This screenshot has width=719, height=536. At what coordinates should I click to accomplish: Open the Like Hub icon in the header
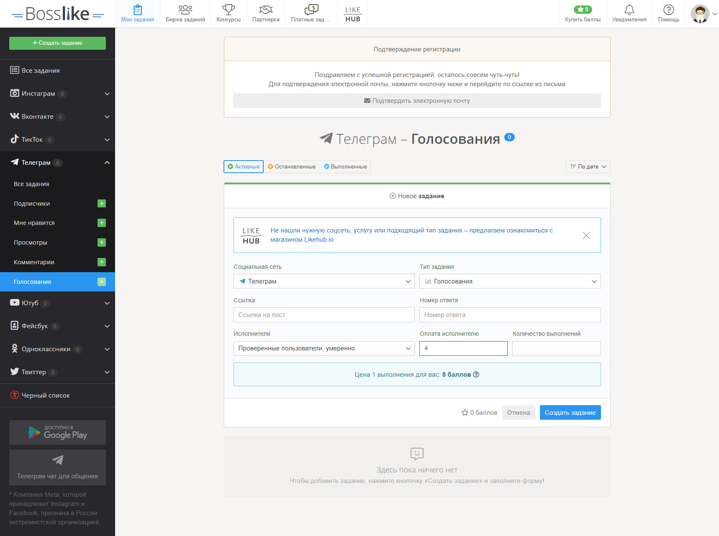[x=353, y=14]
